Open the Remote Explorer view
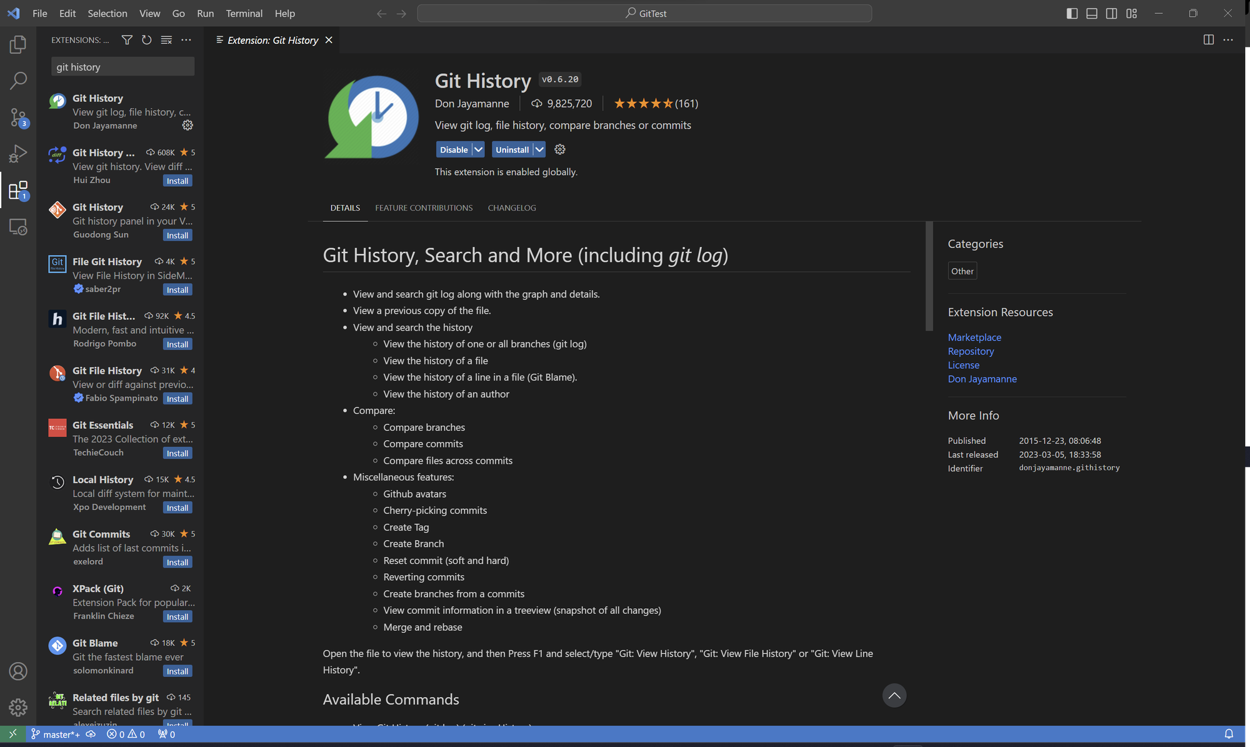This screenshot has width=1250, height=747. 18,226
